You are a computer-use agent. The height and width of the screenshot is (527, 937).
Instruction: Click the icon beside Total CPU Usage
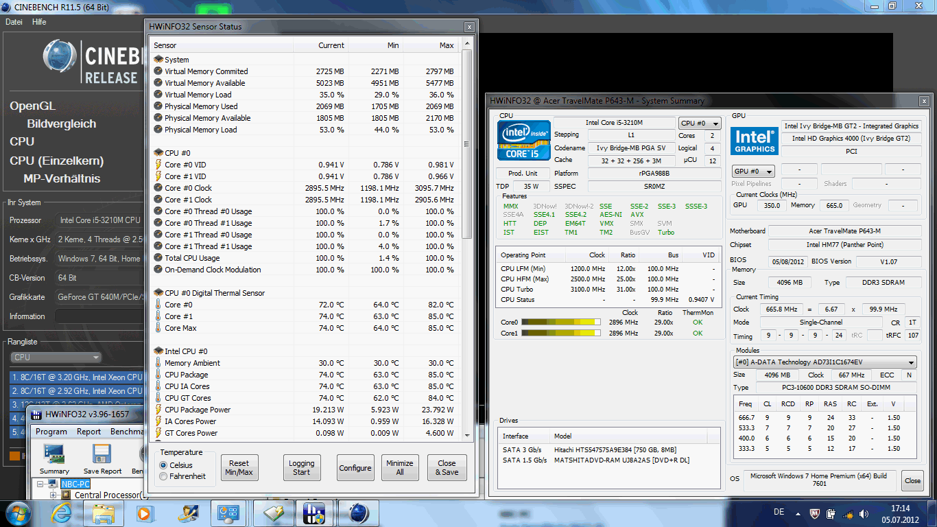[x=158, y=258]
